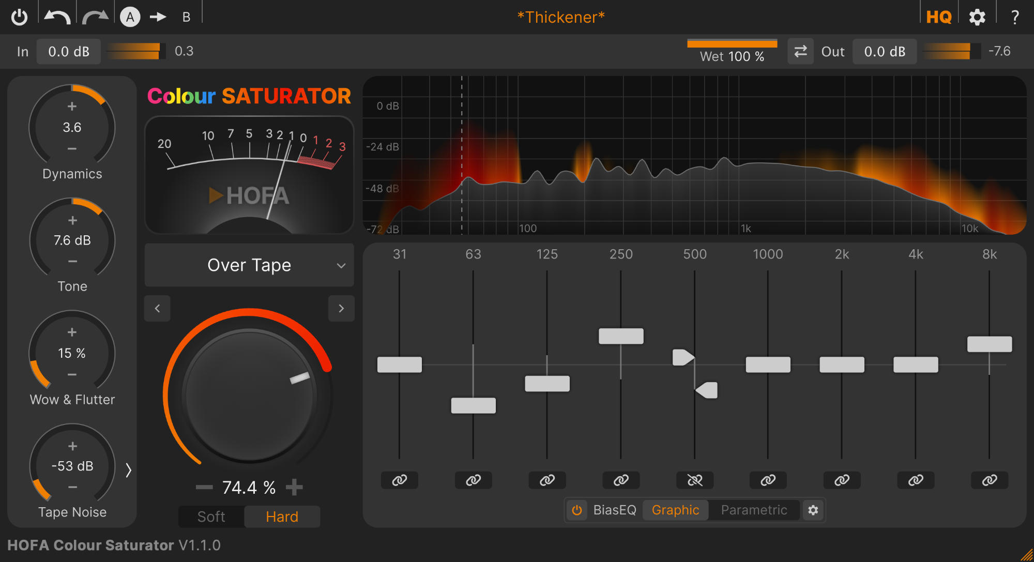Viewport: 1034px width, 562px height.
Task: Switch to the Parametric EQ tab
Action: coord(754,510)
